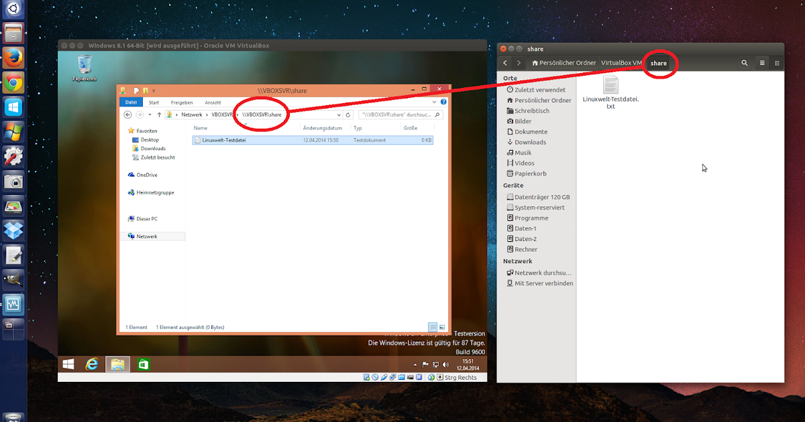Click the Netzwerk breadcrumb in Explorer

point(191,115)
